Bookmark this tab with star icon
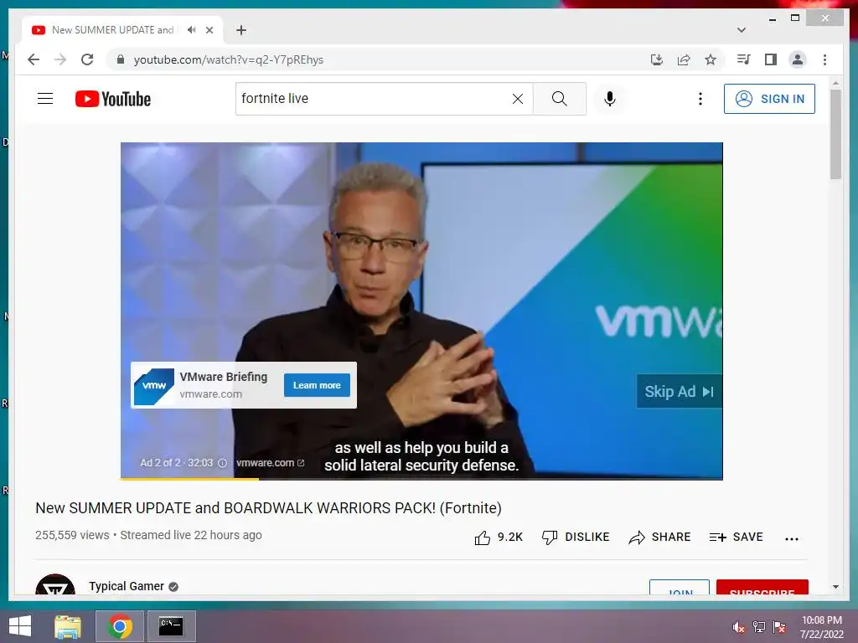The height and width of the screenshot is (643, 858). (711, 59)
